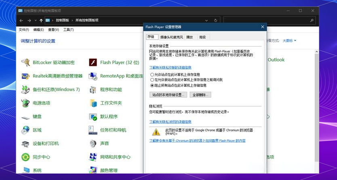The width and height of the screenshot is (337, 180).
Task: Go up one level with up arrow
Action: 41,21
